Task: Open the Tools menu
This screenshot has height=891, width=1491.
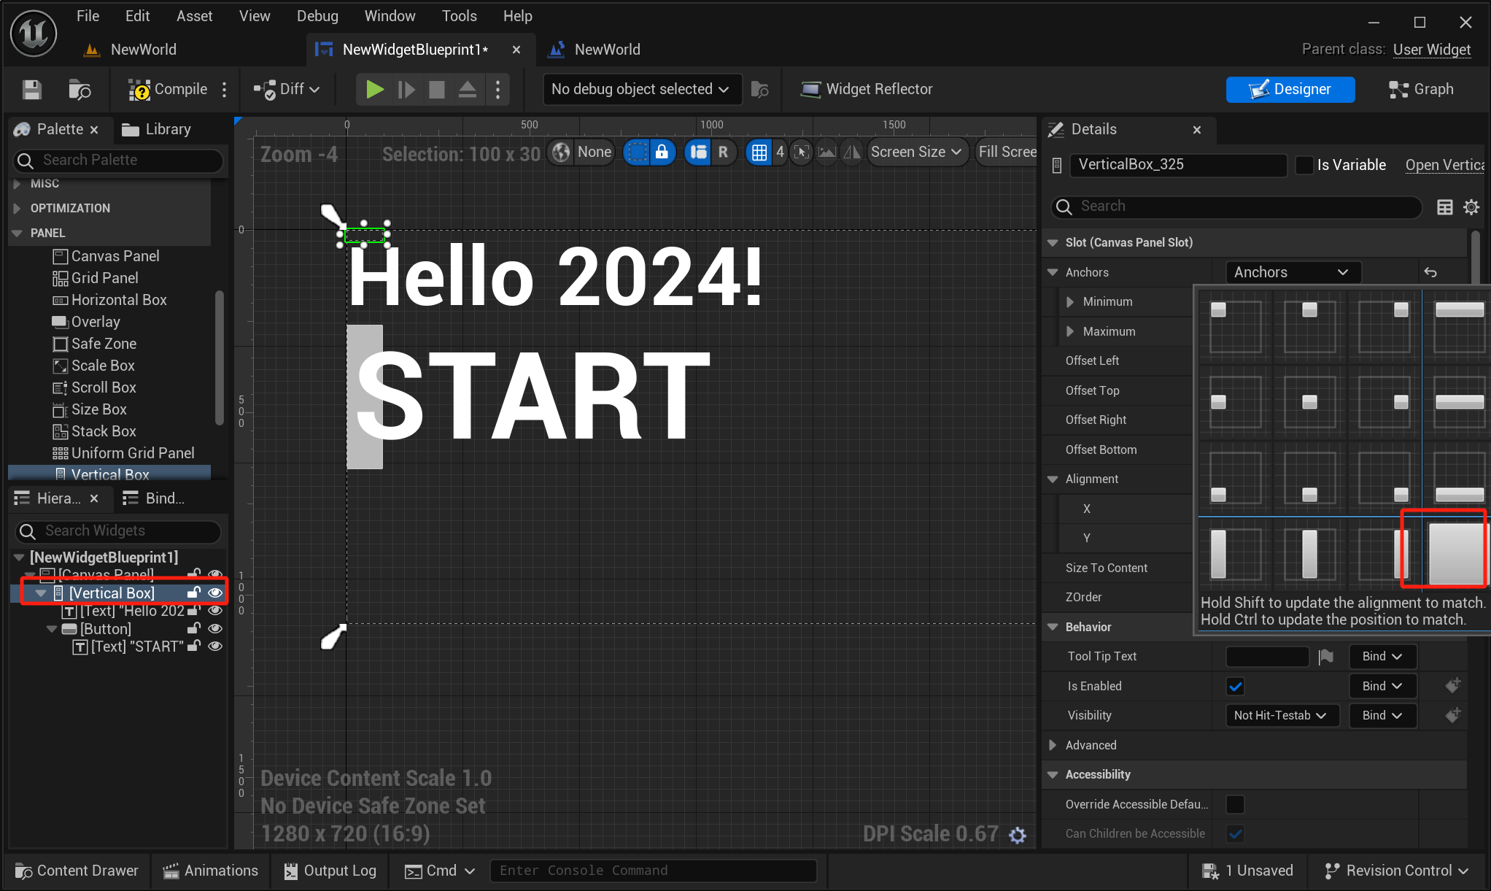Action: pyautogui.click(x=459, y=16)
